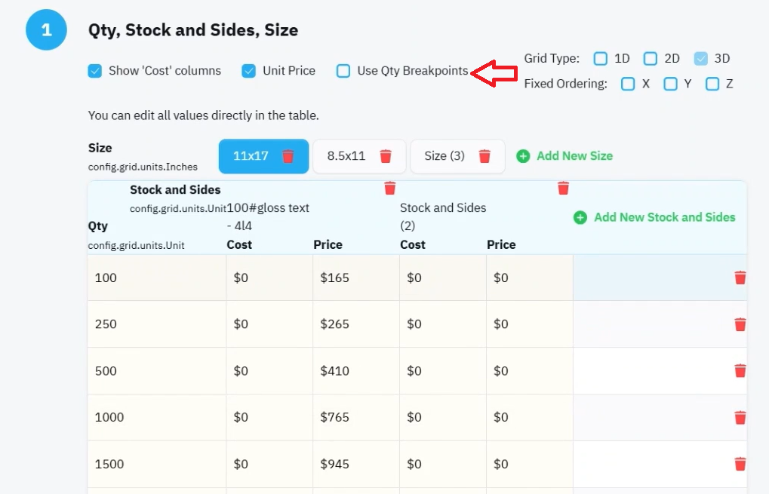The width and height of the screenshot is (769, 494).
Task: Toggle the Unit Price checkbox
Action: click(248, 71)
